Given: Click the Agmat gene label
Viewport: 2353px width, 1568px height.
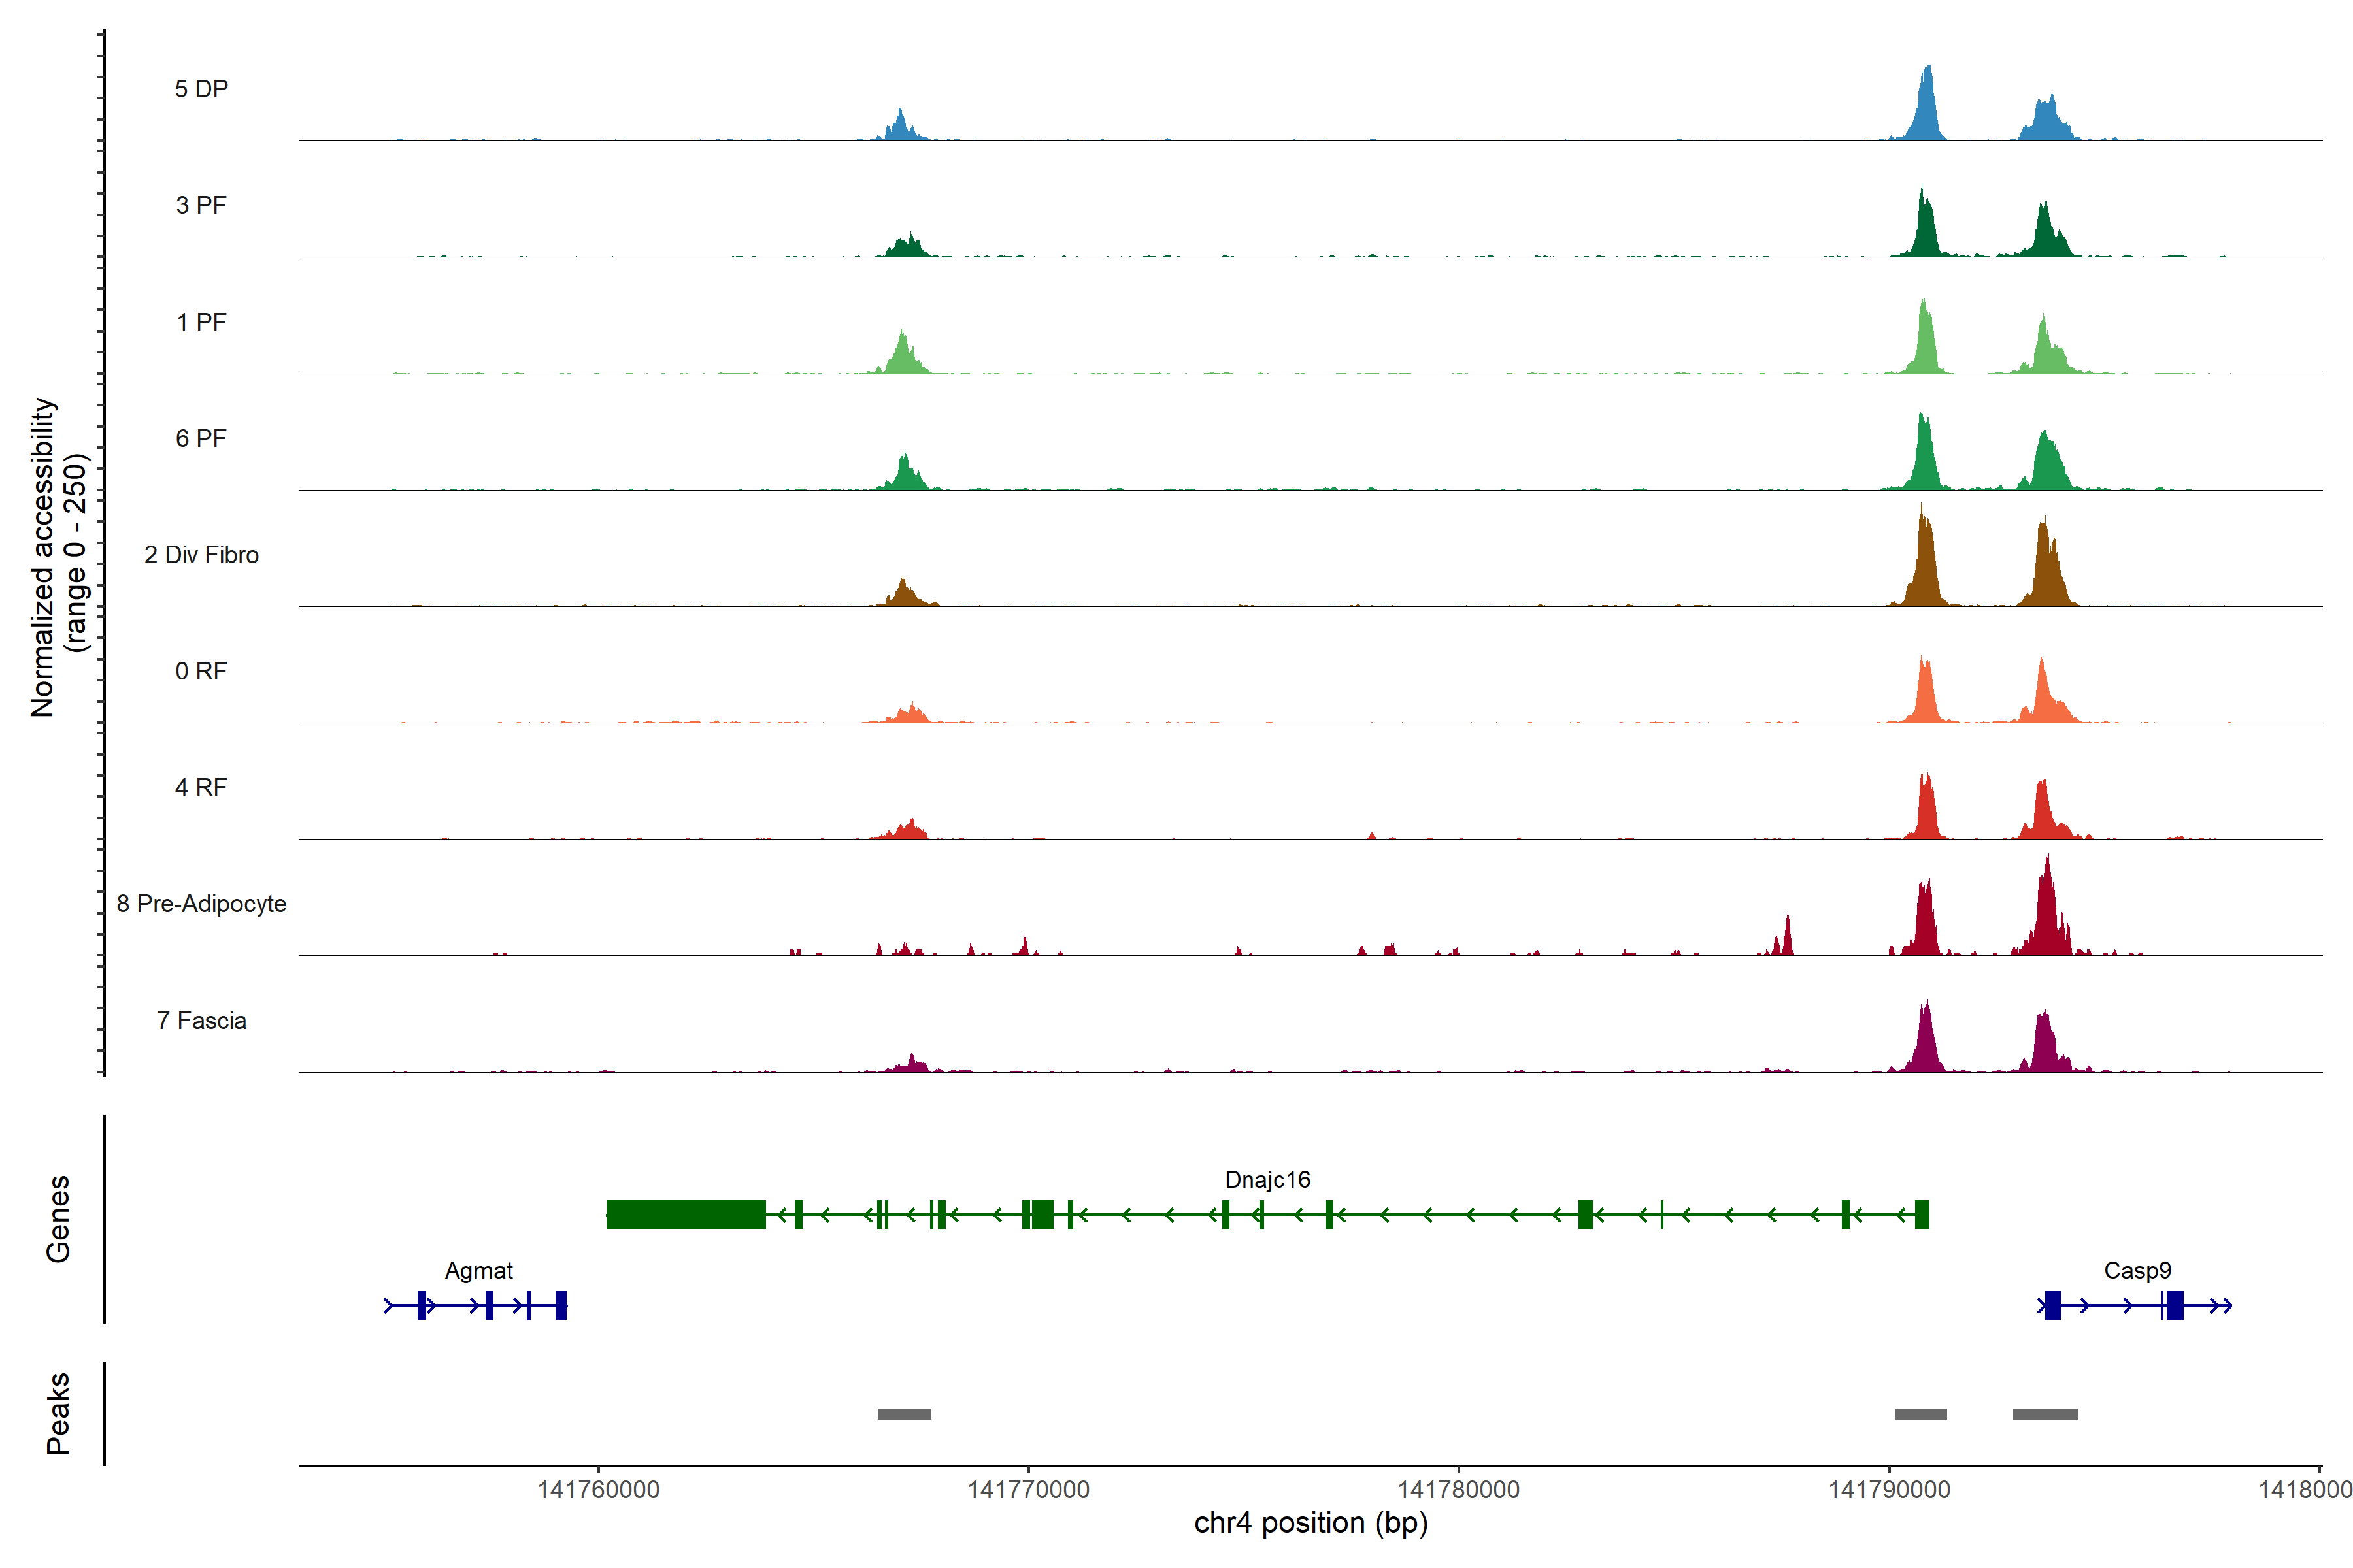Looking at the screenshot, I should pos(478,1271).
